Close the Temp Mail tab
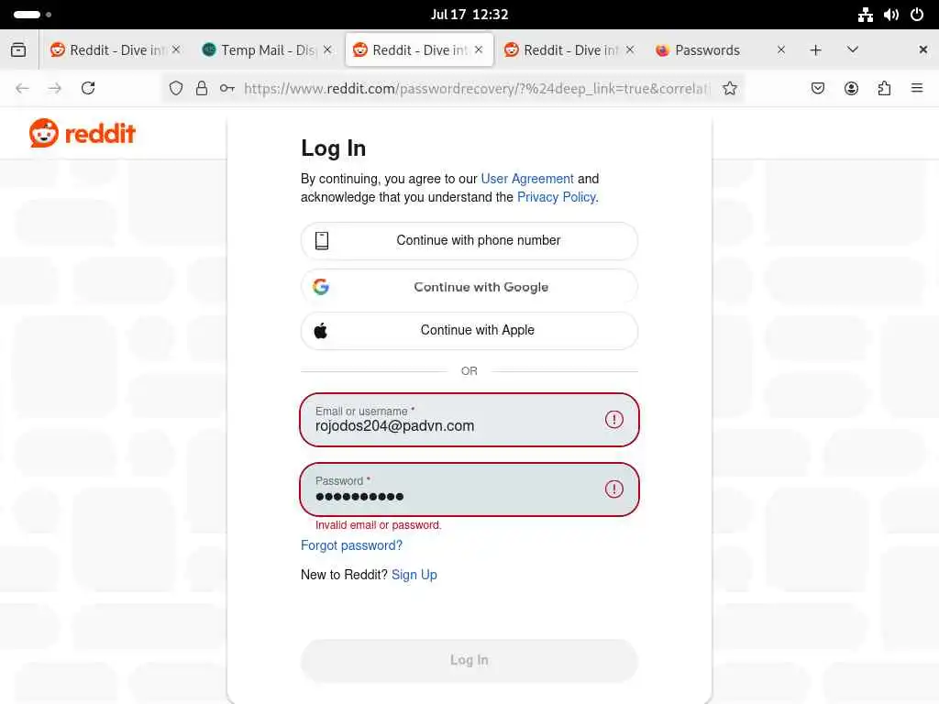Image resolution: width=939 pixels, height=704 pixels. (x=327, y=50)
